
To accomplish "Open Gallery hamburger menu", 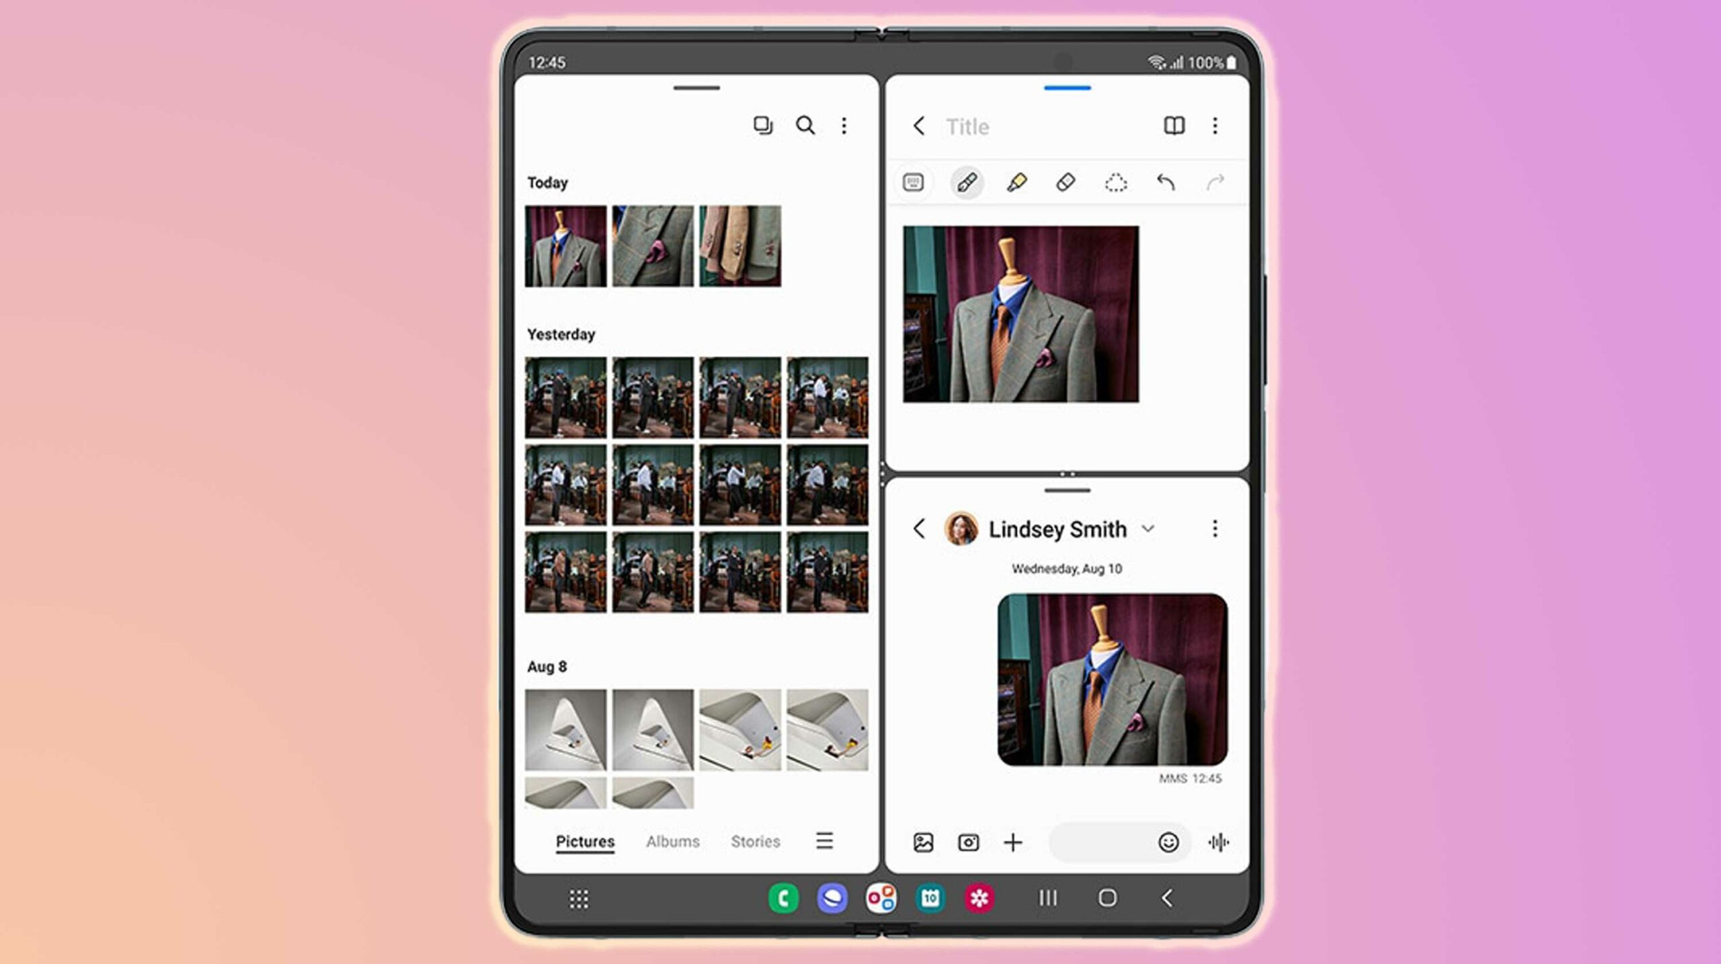I will pyautogui.click(x=824, y=841).
